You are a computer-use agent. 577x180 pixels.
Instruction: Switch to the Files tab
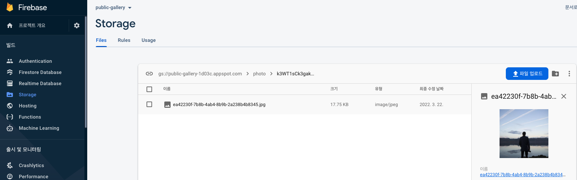(101, 40)
